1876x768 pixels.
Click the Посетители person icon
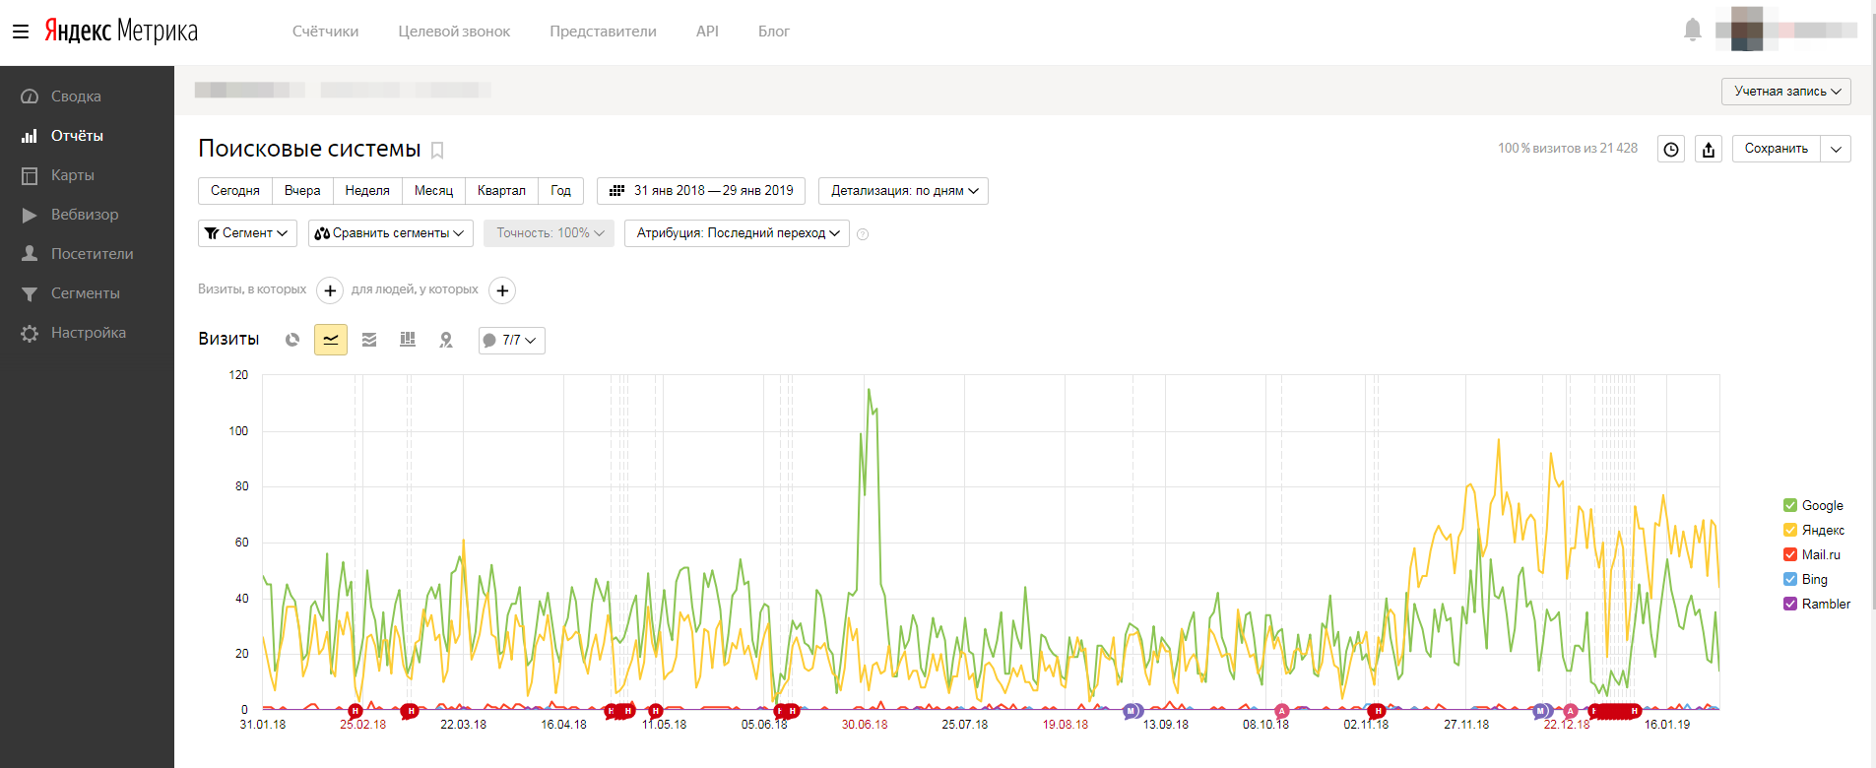pos(30,254)
